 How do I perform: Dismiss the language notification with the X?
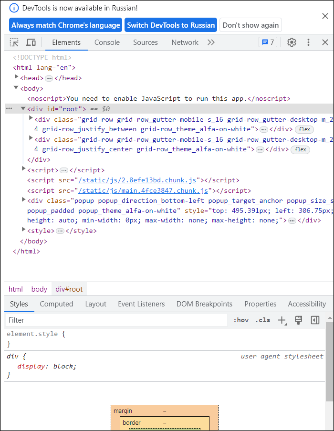[x=325, y=16]
